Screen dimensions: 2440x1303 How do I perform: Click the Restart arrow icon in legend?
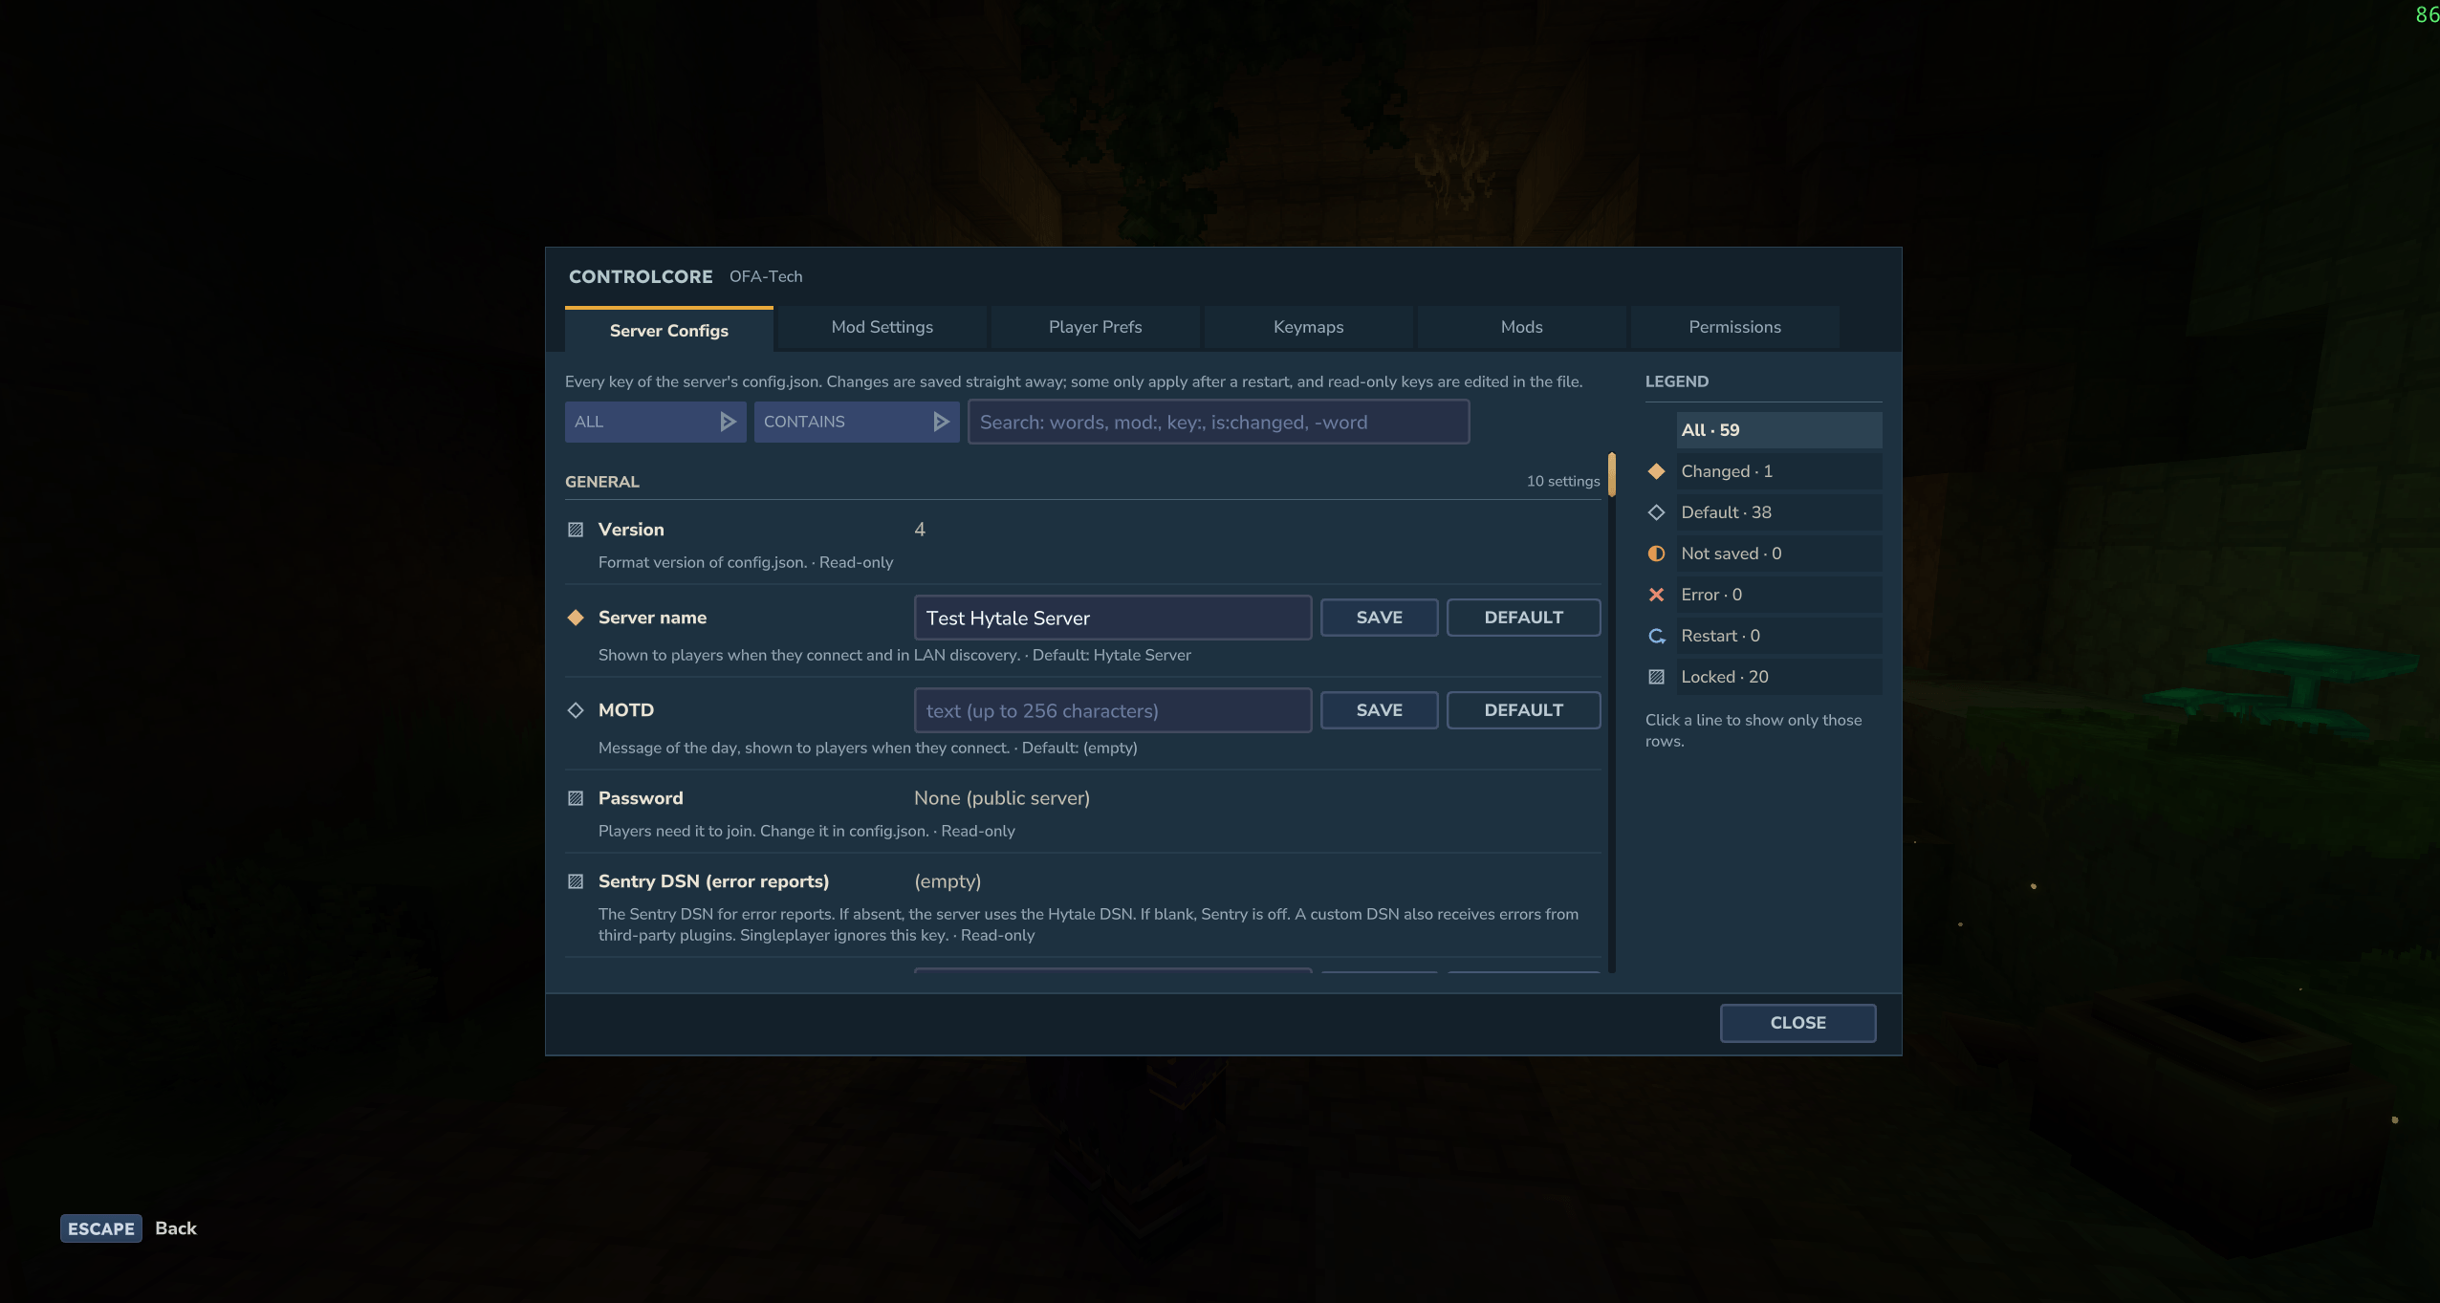[x=1657, y=636]
